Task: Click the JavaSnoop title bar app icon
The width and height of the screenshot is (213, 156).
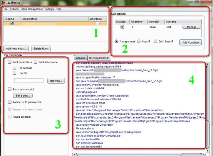Action: [x=3, y=2]
